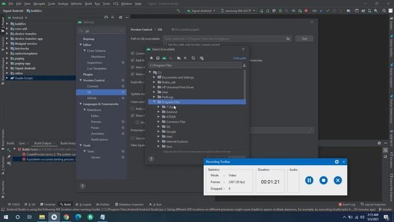The height and width of the screenshot is (222, 394).
Task: Toggle the first Git checkbox starting 'Comm'
Action: coord(132,54)
